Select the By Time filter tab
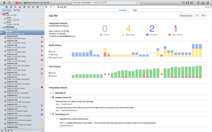This screenshot has height=132, width=212. pos(17,10)
